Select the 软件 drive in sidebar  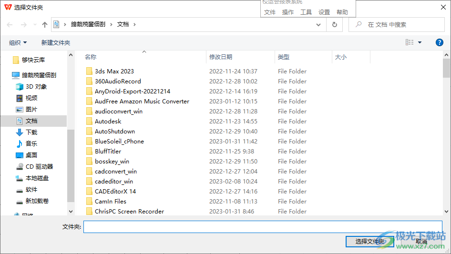click(x=31, y=190)
